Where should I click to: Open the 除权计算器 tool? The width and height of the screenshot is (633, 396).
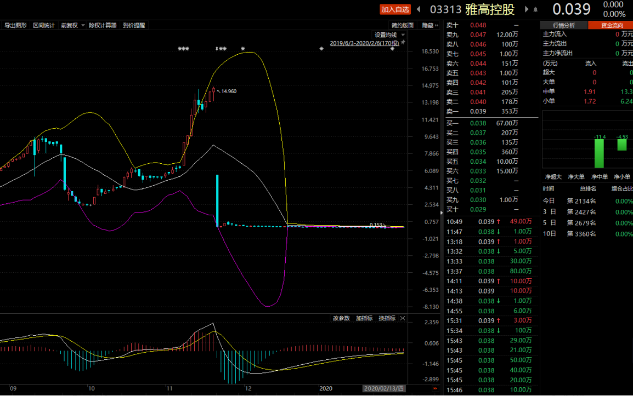103,25
